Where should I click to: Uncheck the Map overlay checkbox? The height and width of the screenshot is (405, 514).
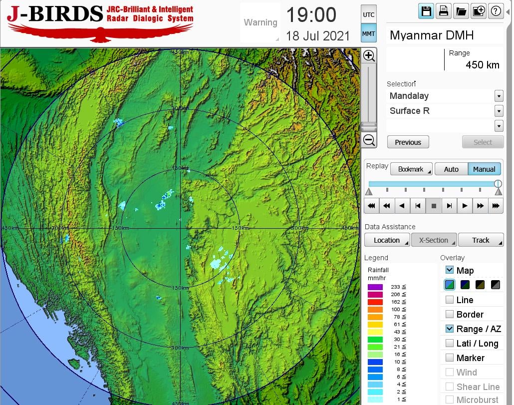click(x=450, y=270)
